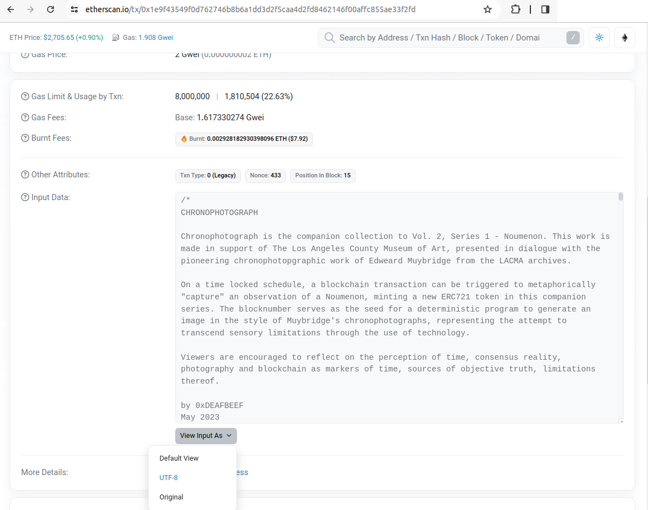Image resolution: width=648 pixels, height=510 pixels.
Task: Click the 'May 2023' line in input data
Action: (200, 417)
